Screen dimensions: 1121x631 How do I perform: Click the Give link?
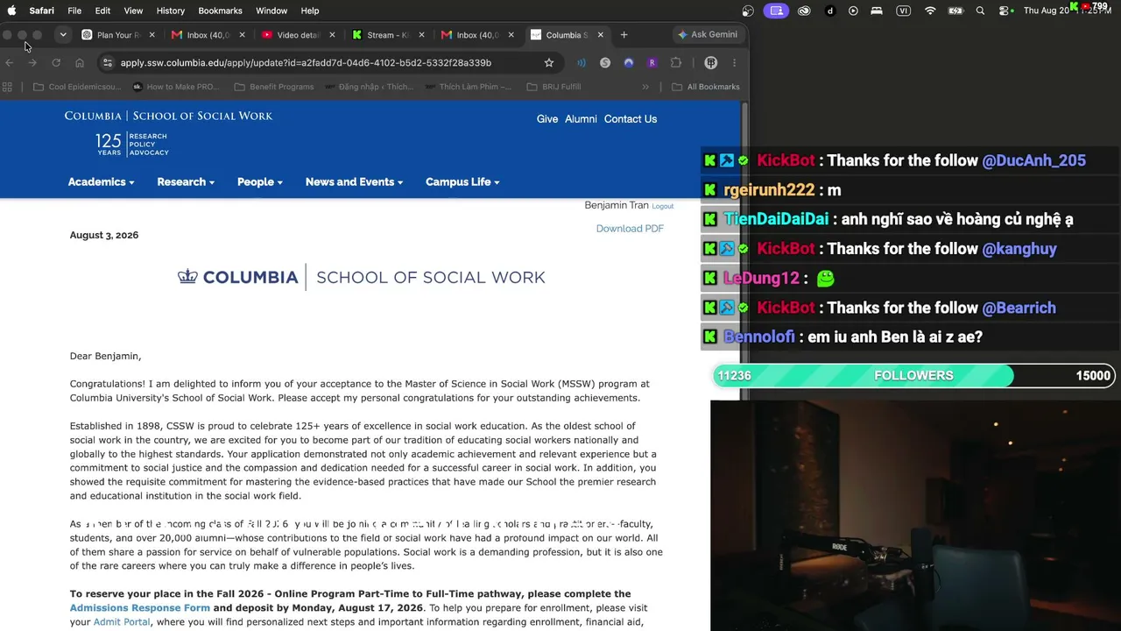547,119
